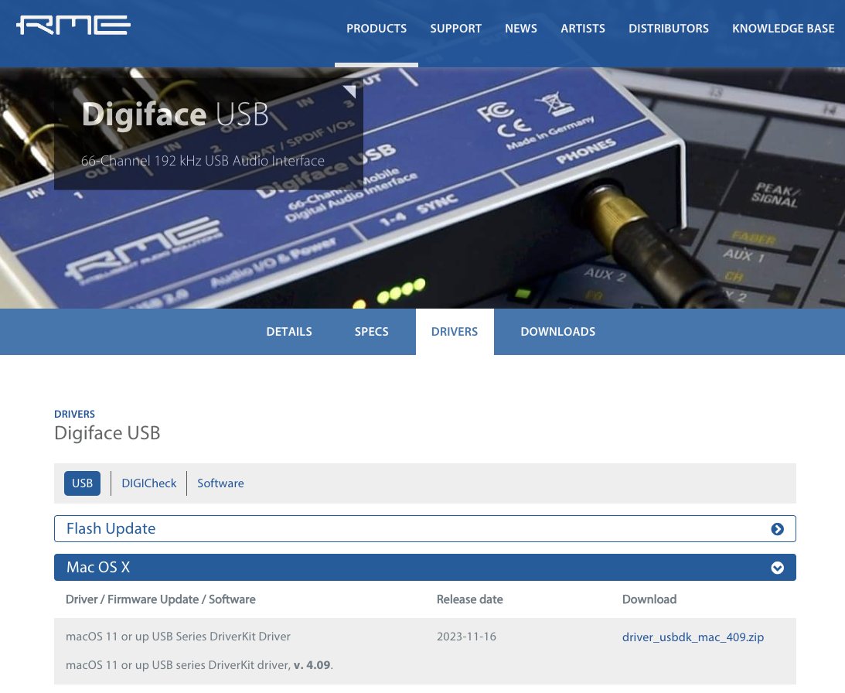The height and width of the screenshot is (693, 845).
Task: Switch to the SPECS tab
Action: tap(371, 332)
